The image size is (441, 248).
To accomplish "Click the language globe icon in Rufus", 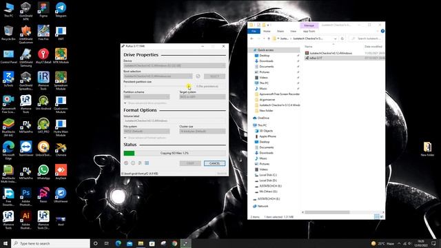I will (x=126, y=163).
